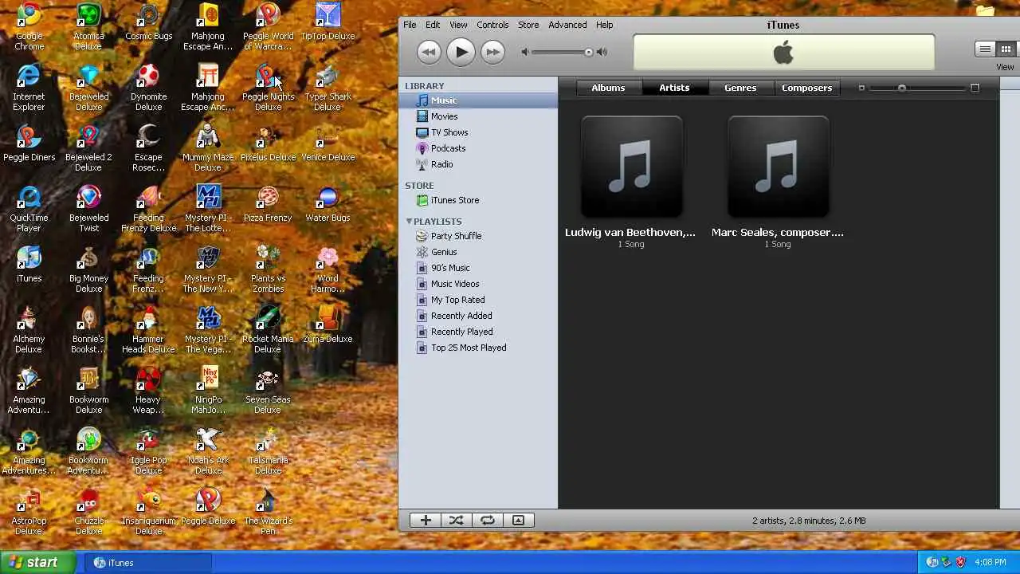Click the Internet Explorer desktop icon
The height and width of the screenshot is (574, 1020).
click(x=29, y=87)
